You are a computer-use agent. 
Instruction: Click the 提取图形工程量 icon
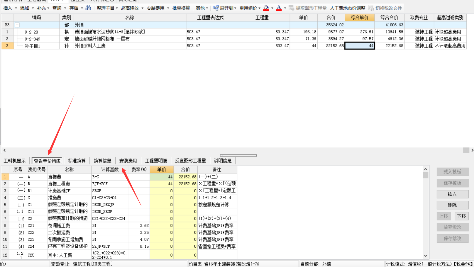(x=291, y=8)
